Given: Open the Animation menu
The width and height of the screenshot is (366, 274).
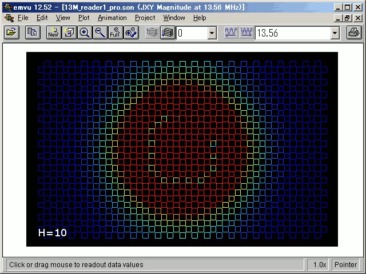Looking at the screenshot, I should pos(112,18).
